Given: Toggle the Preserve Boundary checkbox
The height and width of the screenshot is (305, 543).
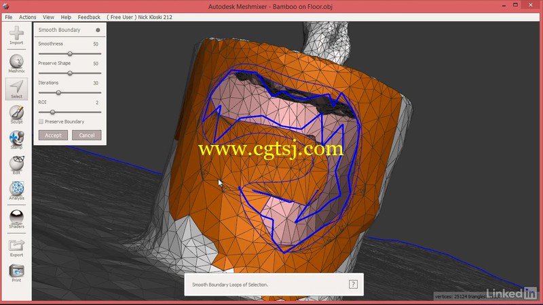Looking at the screenshot, I should point(41,121).
